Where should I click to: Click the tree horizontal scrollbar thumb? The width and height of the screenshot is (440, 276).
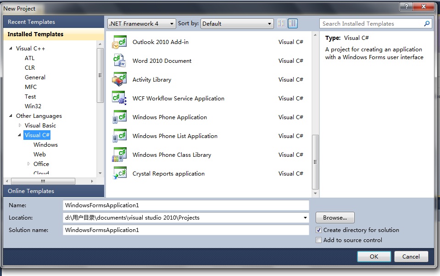point(43,181)
